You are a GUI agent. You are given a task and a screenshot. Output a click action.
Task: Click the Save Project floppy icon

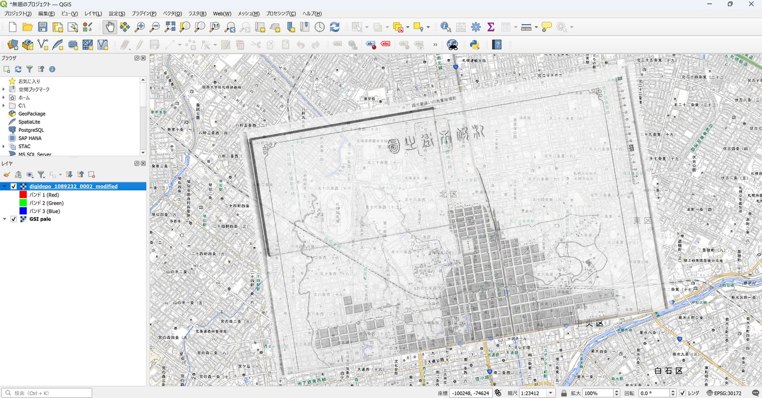(x=43, y=27)
